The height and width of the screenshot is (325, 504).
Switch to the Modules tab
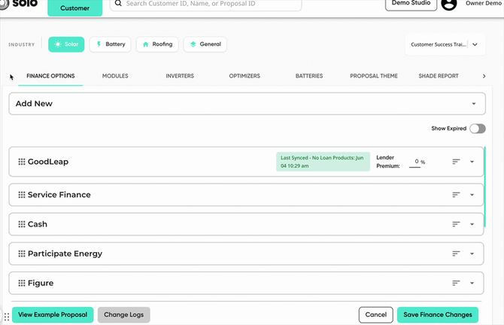tap(115, 76)
